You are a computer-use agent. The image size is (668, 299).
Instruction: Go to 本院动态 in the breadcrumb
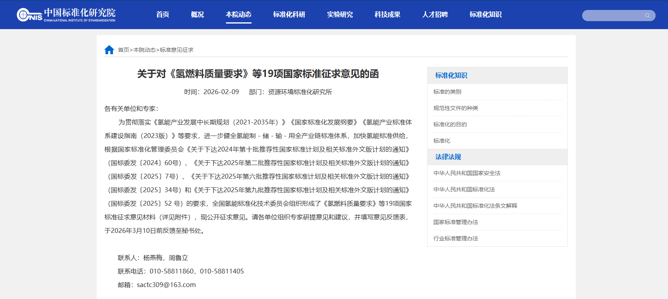pyautogui.click(x=145, y=50)
